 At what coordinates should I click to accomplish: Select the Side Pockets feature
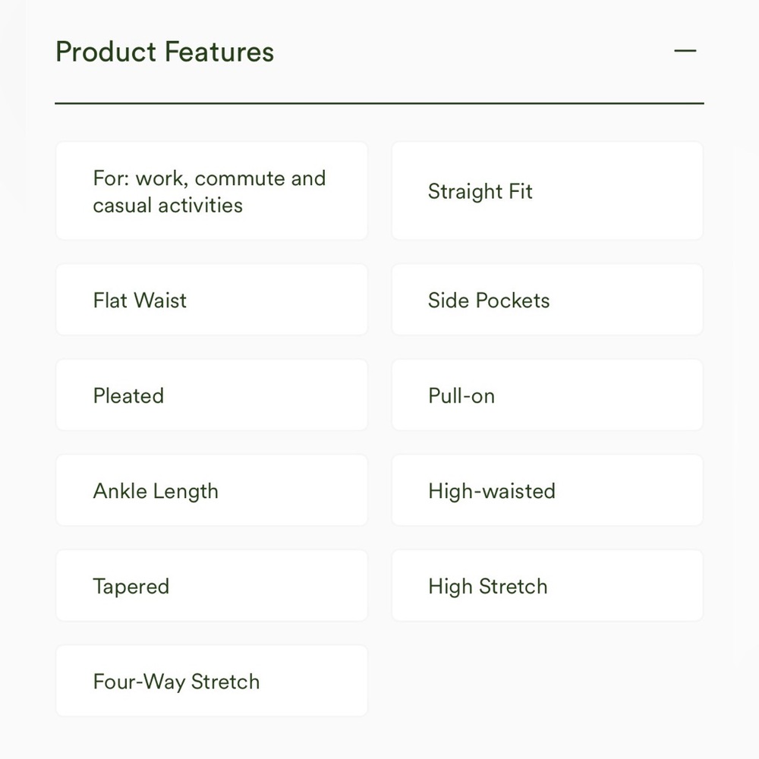(547, 300)
